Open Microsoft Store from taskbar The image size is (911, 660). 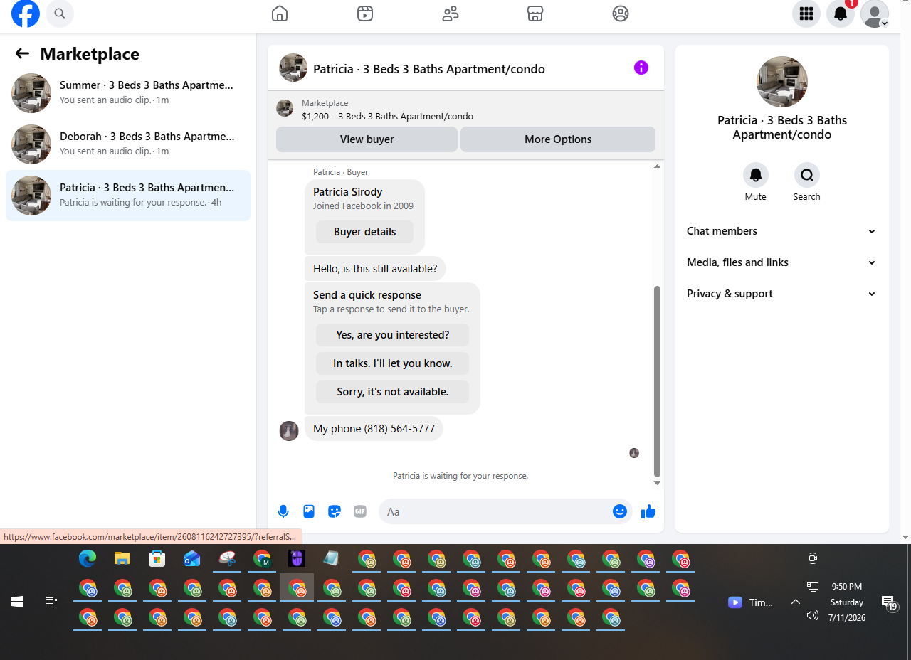[x=157, y=559]
